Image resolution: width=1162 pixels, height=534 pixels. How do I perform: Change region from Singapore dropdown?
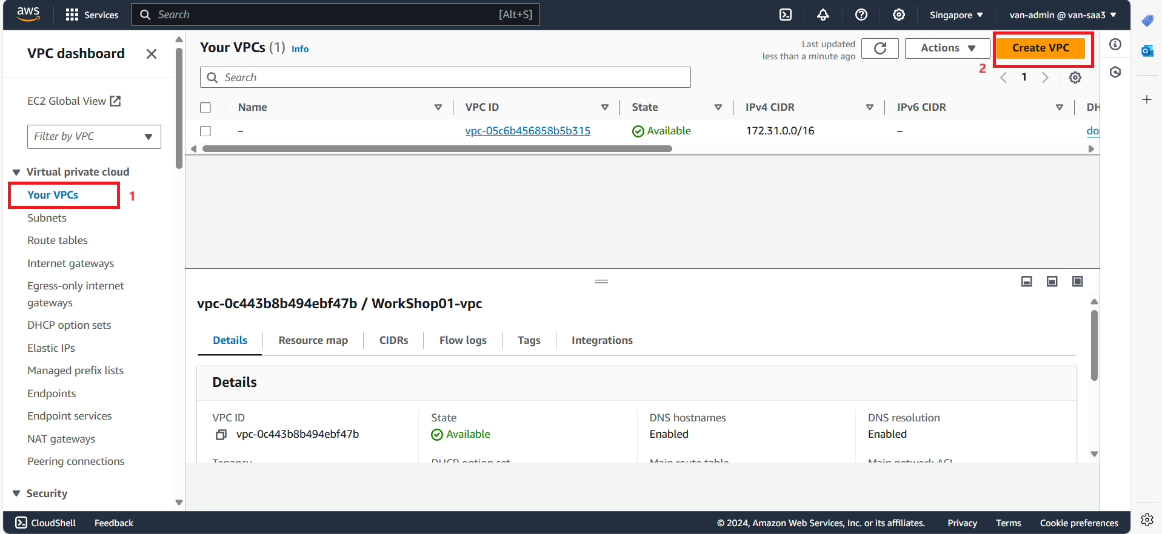[956, 15]
